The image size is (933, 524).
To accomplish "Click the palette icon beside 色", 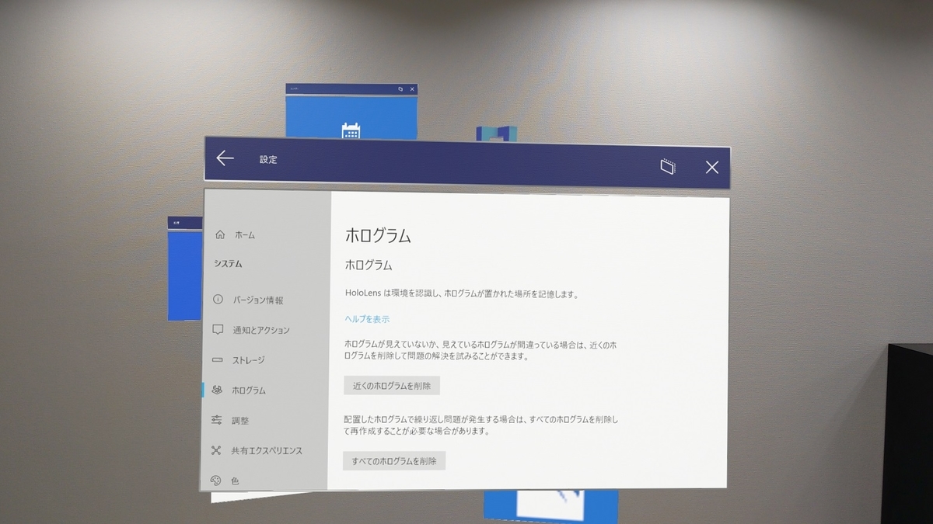I will coord(215,481).
